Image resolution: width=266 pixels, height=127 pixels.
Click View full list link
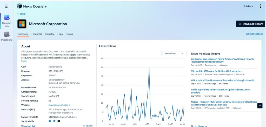tap(28, 126)
